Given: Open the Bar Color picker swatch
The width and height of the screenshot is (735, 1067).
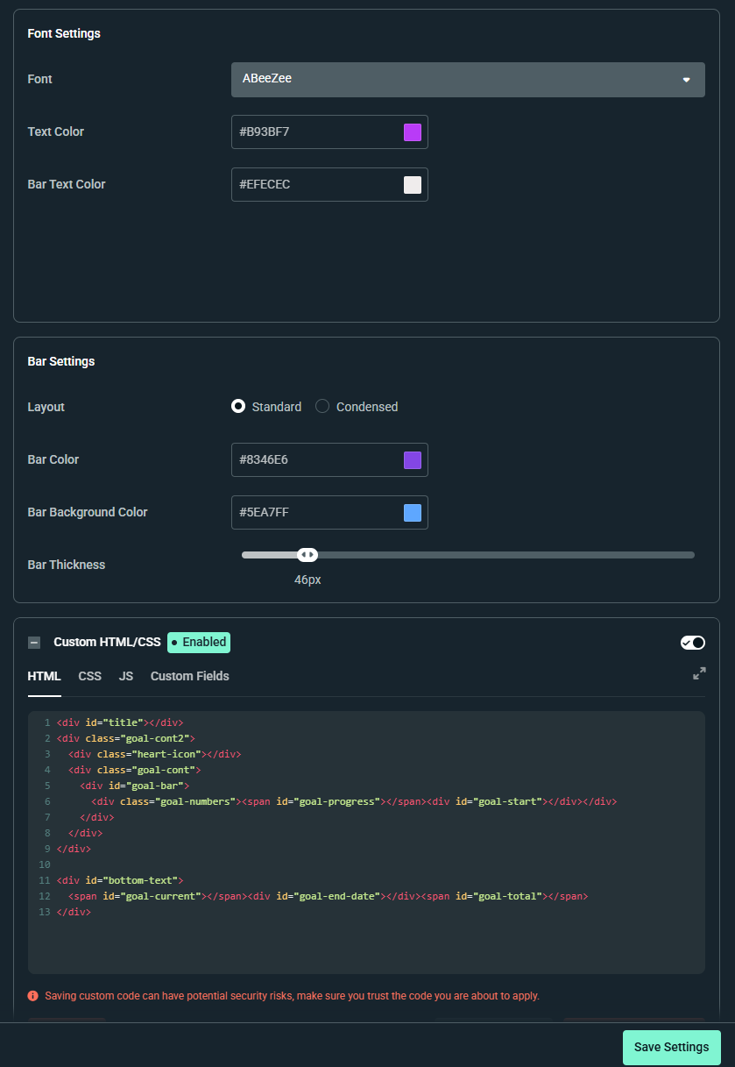Looking at the screenshot, I should pyautogui.click(x=412, y=459).
